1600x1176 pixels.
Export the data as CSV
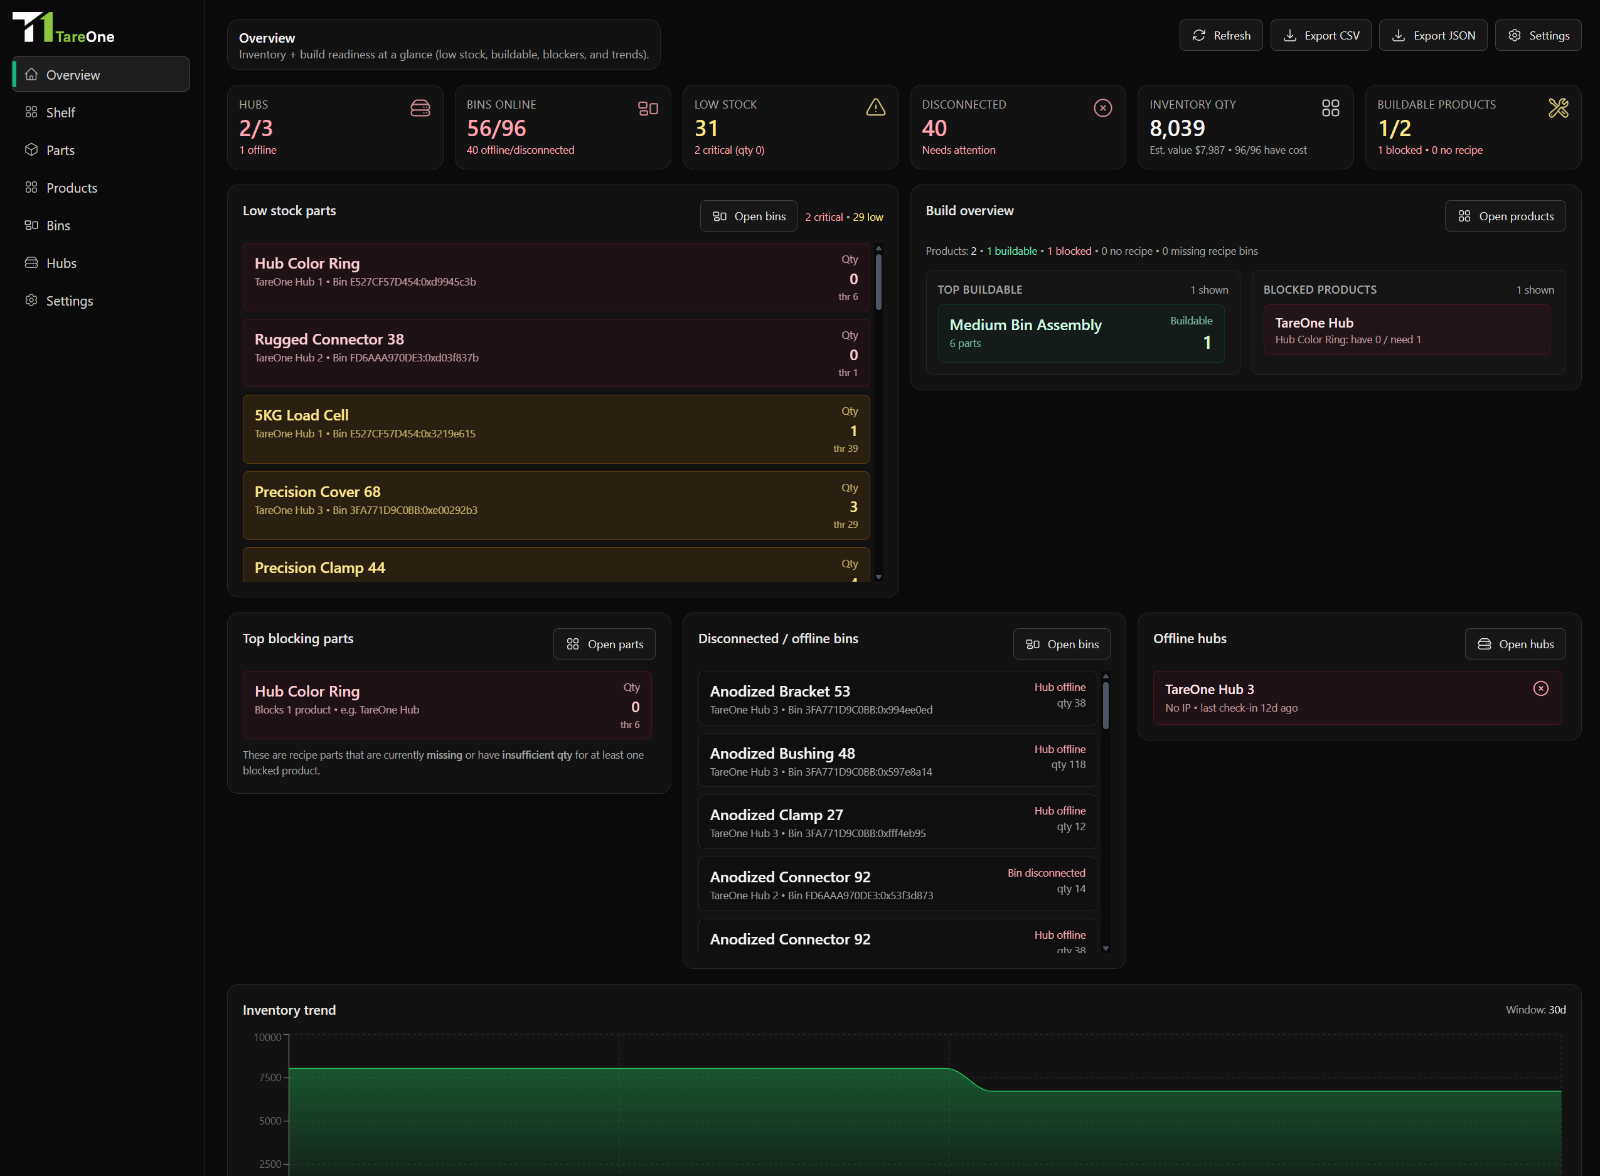(1321, 36)
